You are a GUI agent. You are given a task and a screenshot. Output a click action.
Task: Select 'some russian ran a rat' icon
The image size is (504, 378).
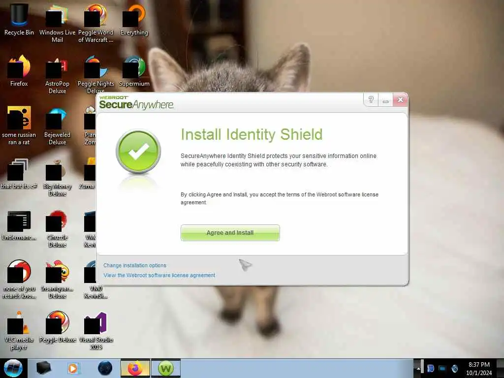(x=19, y=126)
